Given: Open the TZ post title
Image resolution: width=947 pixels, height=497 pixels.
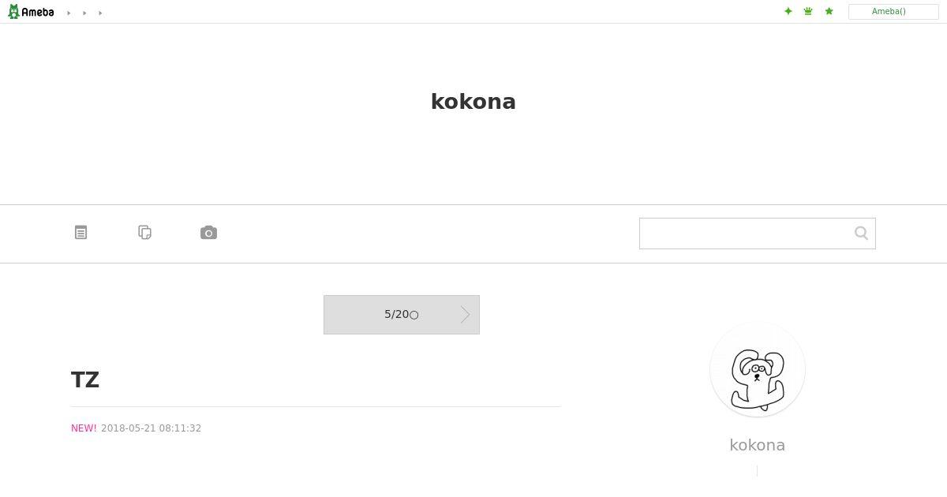Looking at the screenshot, I should tap(85, 380).
